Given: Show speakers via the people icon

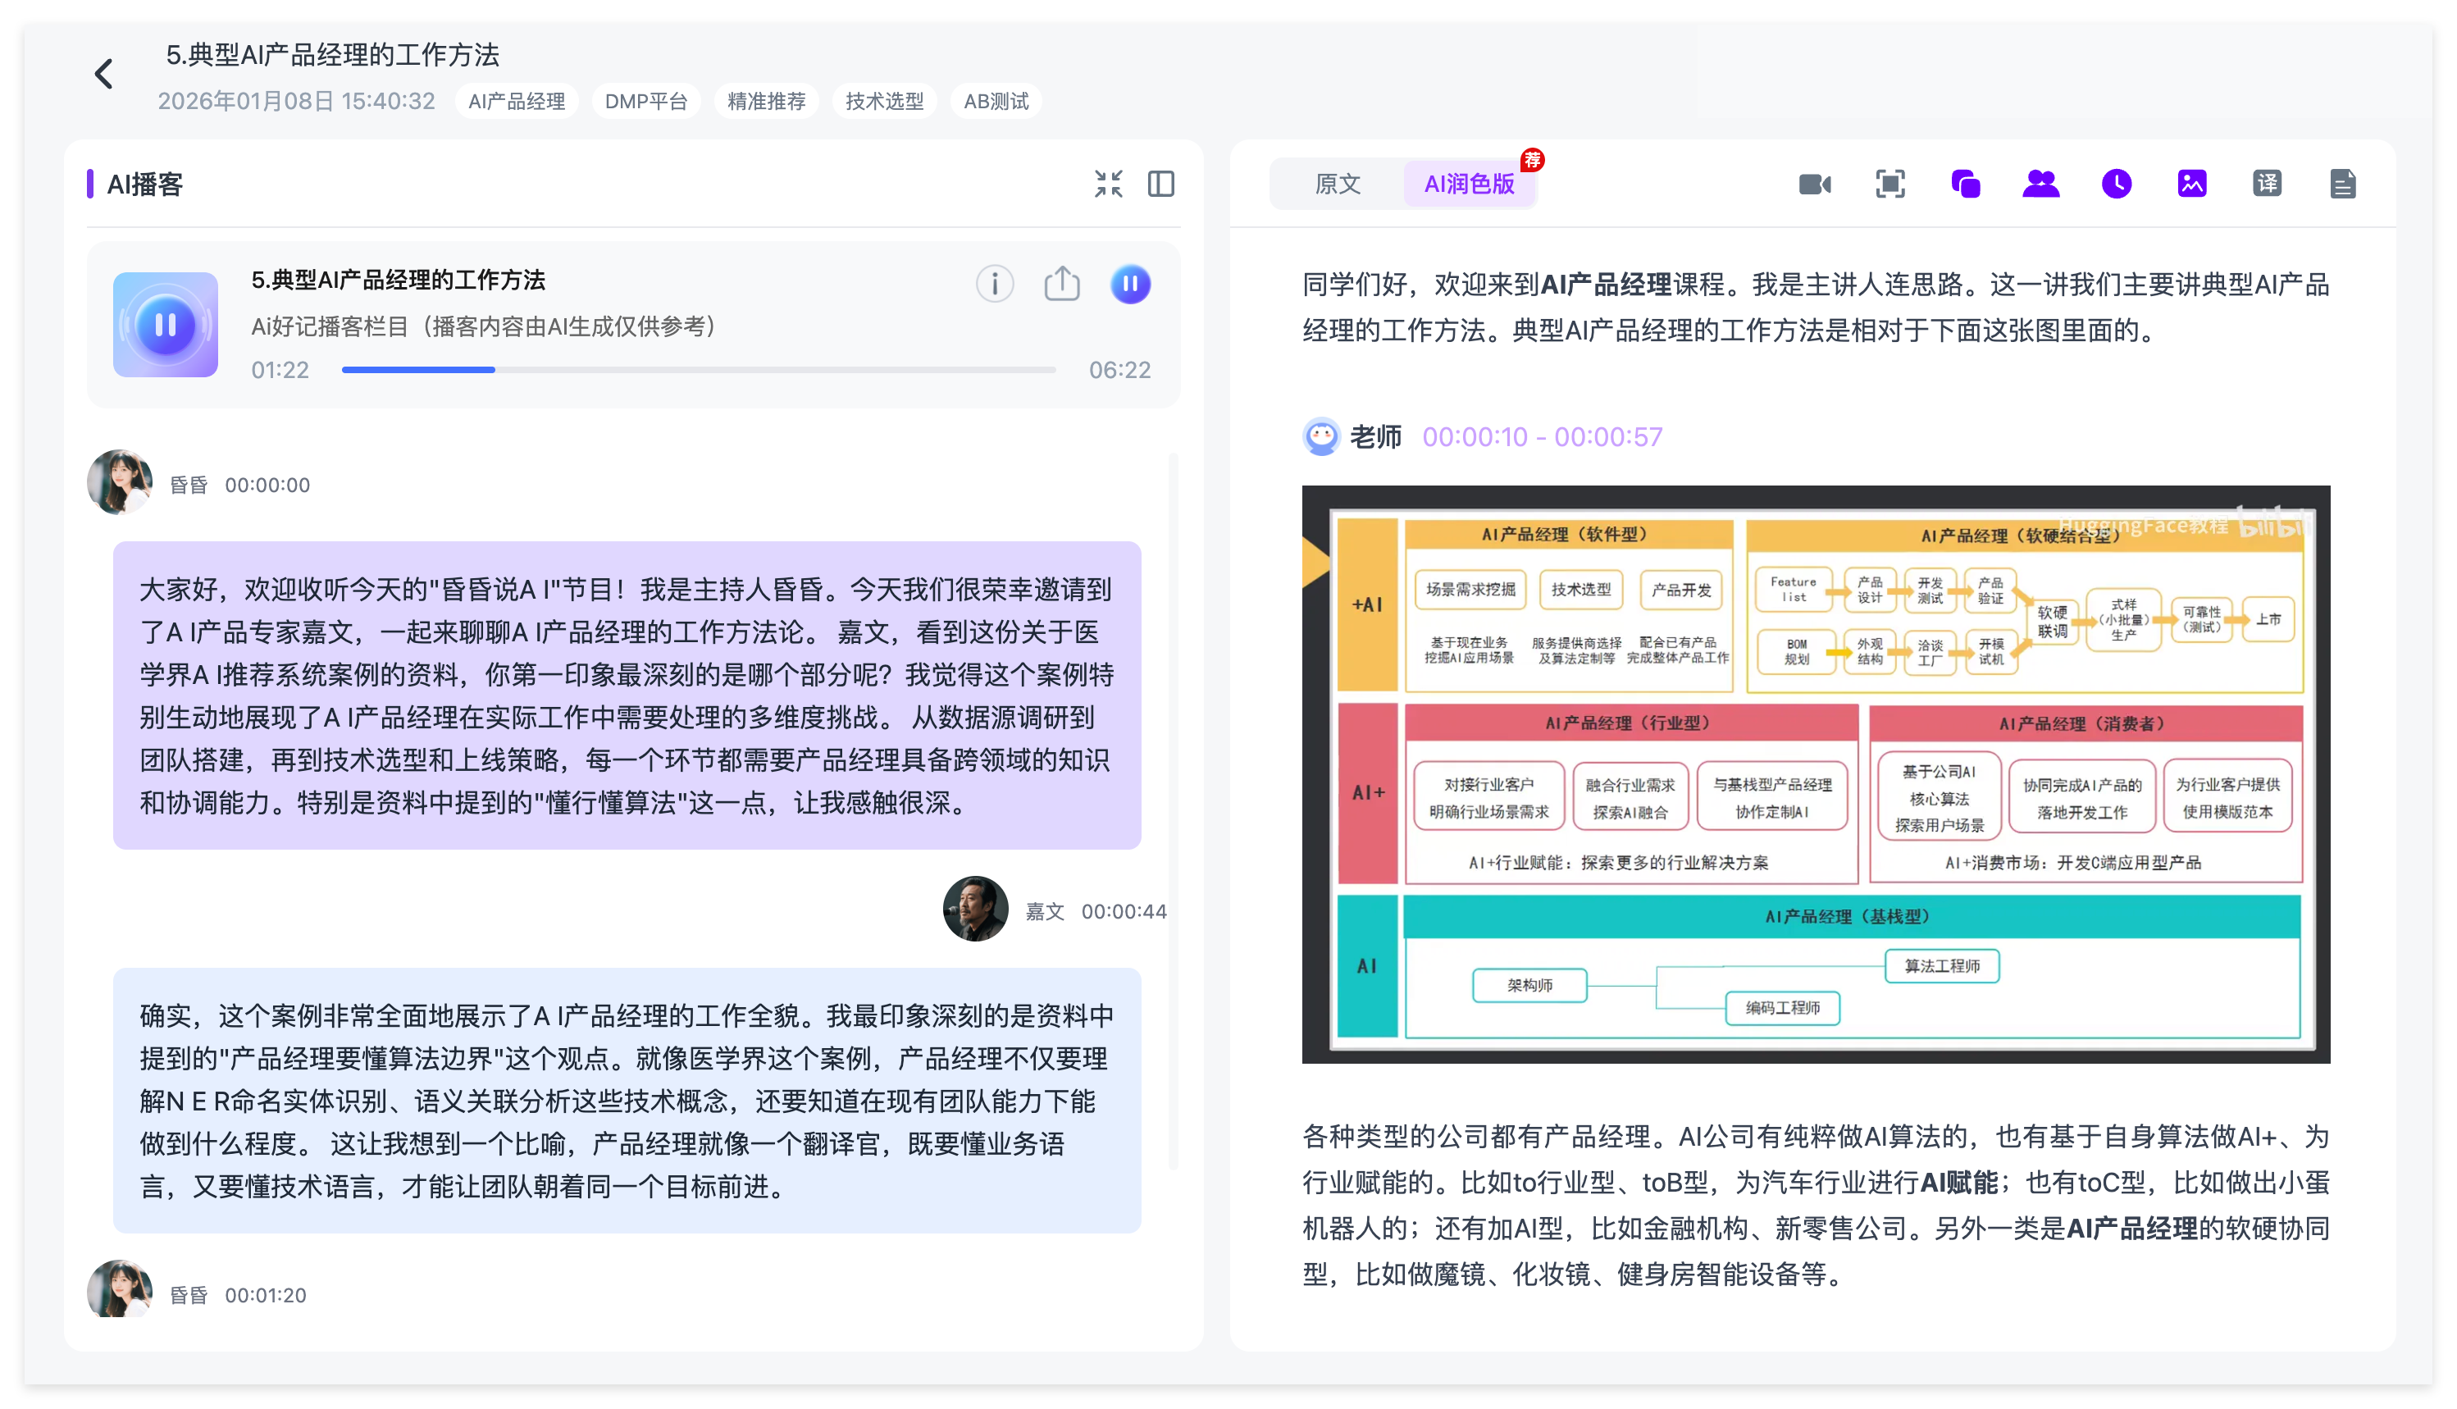Looking at the screenshot, I should [2040, 184].
